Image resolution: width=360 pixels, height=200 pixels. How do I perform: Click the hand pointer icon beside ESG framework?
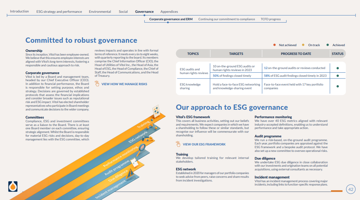(178, 144)
